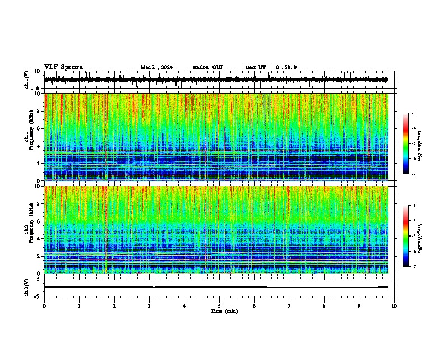Image resolution: width=444 pixels, height=343 pixels.
Task: Click time axis tick label "4"
Action: click(x=184, y=306)
